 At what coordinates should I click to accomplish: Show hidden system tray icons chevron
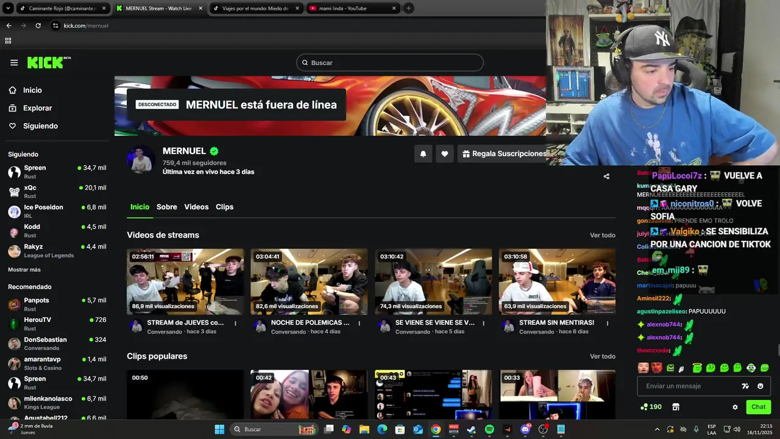coord(657,429)
